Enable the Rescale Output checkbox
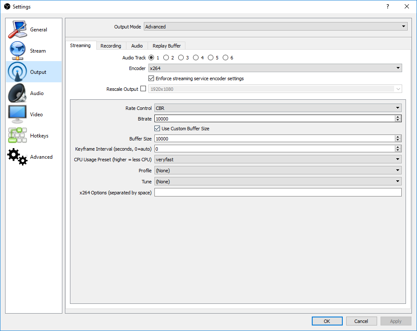 point(143,89)
